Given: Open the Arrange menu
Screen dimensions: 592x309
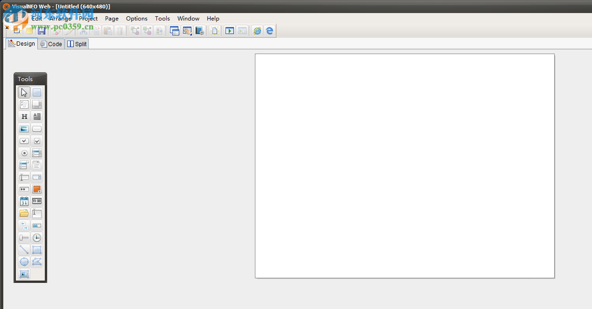Looking at the screenshot, I should coord(61,19).
